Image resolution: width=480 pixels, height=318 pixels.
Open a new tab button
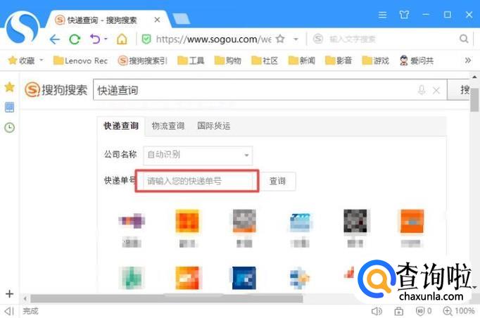(181, 19)
